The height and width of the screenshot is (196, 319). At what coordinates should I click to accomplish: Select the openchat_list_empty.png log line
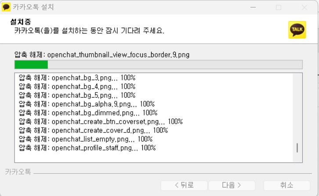(86, 139)
